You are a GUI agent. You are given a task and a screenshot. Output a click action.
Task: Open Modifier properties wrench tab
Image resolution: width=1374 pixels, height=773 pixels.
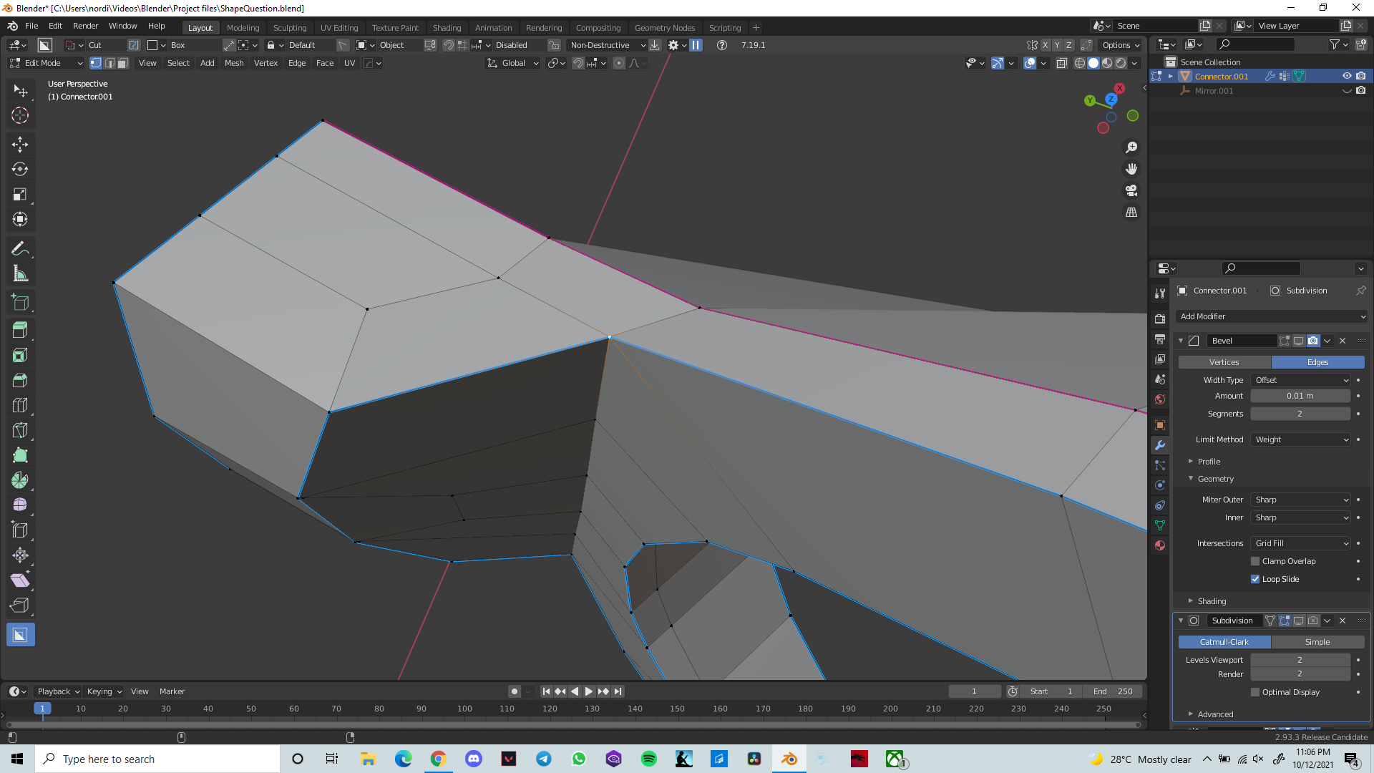coord(1160,445)
